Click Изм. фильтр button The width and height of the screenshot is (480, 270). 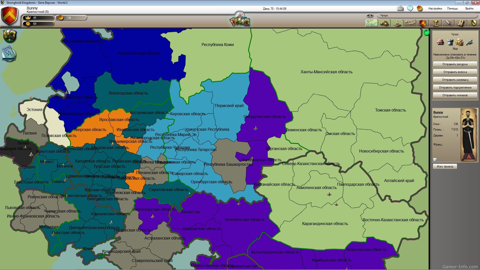tap(445, 166)
